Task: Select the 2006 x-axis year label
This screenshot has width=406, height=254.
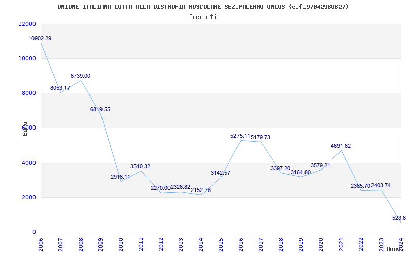Action: (x=41, y=244)
